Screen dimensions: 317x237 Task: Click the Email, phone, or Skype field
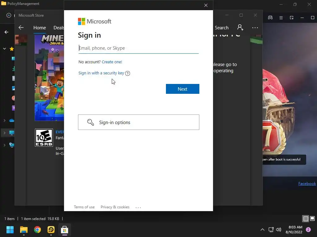[x=138, y=48]
